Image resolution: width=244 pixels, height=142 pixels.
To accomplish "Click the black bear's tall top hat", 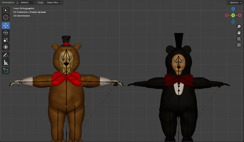I will [179, 40].
